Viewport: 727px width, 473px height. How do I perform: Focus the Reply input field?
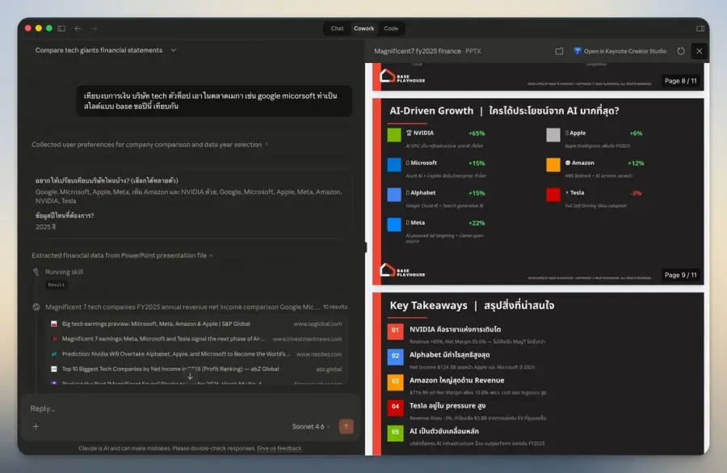(190, 408)
